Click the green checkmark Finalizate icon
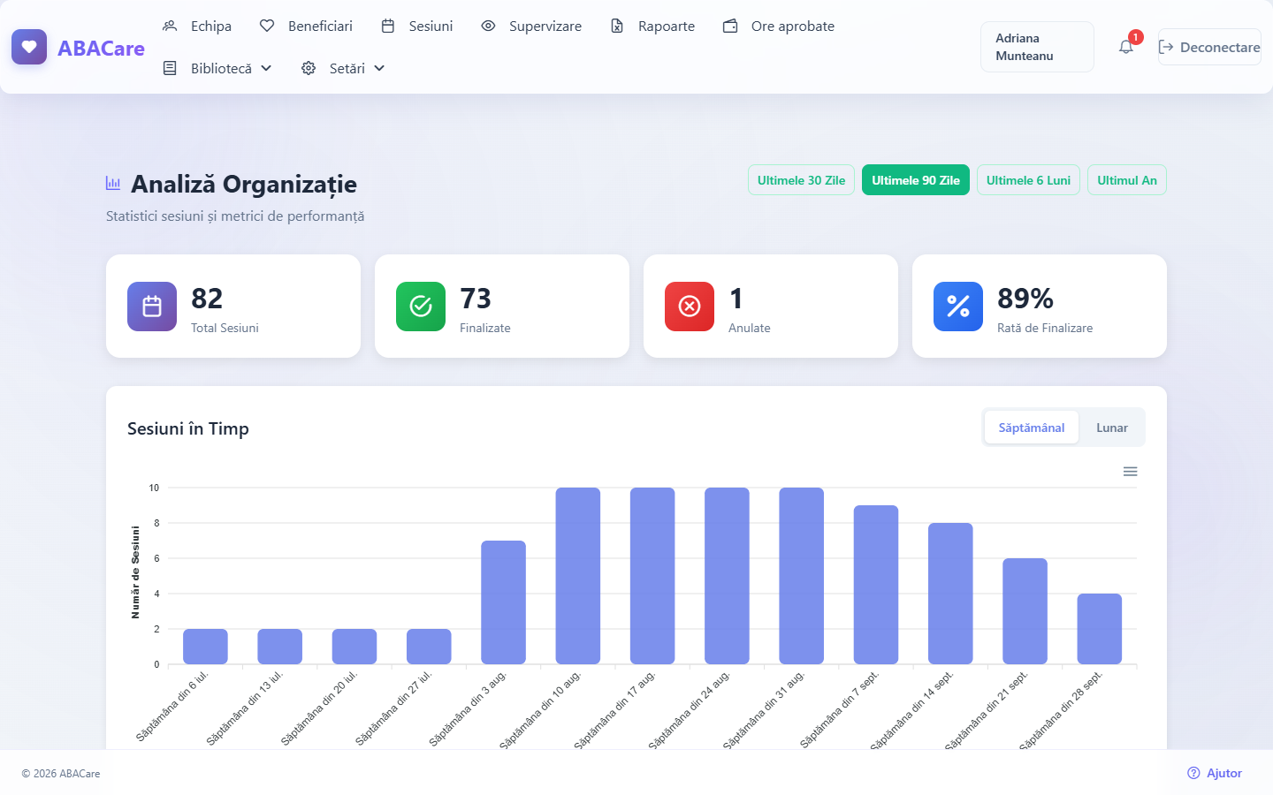 (421, 307)
